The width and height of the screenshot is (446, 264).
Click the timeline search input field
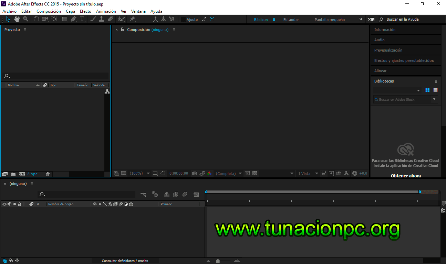pyautogui.click(x=86, y=194)
